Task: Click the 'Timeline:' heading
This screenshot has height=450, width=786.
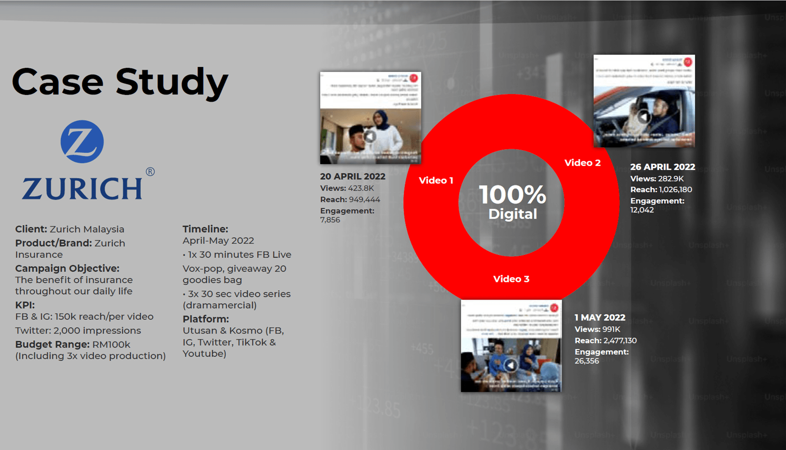Action: 205,229
